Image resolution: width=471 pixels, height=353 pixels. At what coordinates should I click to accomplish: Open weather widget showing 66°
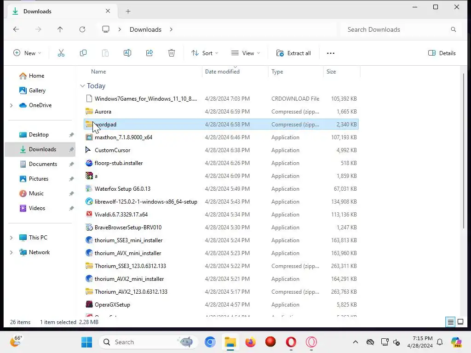point(16,342)
